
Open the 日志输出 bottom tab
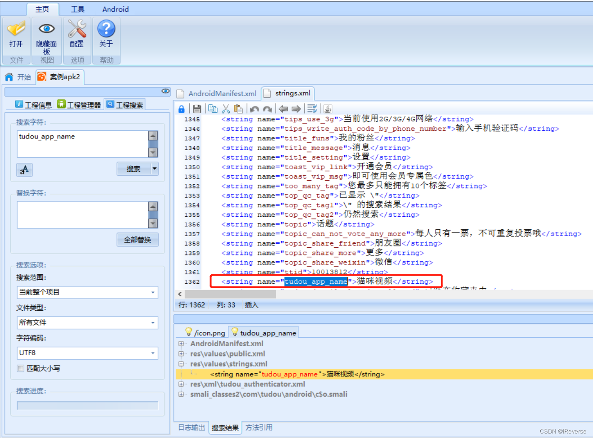192,428
